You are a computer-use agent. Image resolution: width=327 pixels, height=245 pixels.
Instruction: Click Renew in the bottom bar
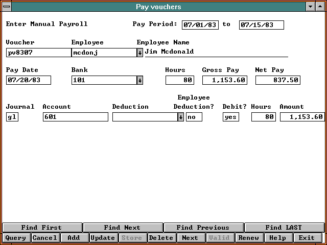tap(249, 238)
